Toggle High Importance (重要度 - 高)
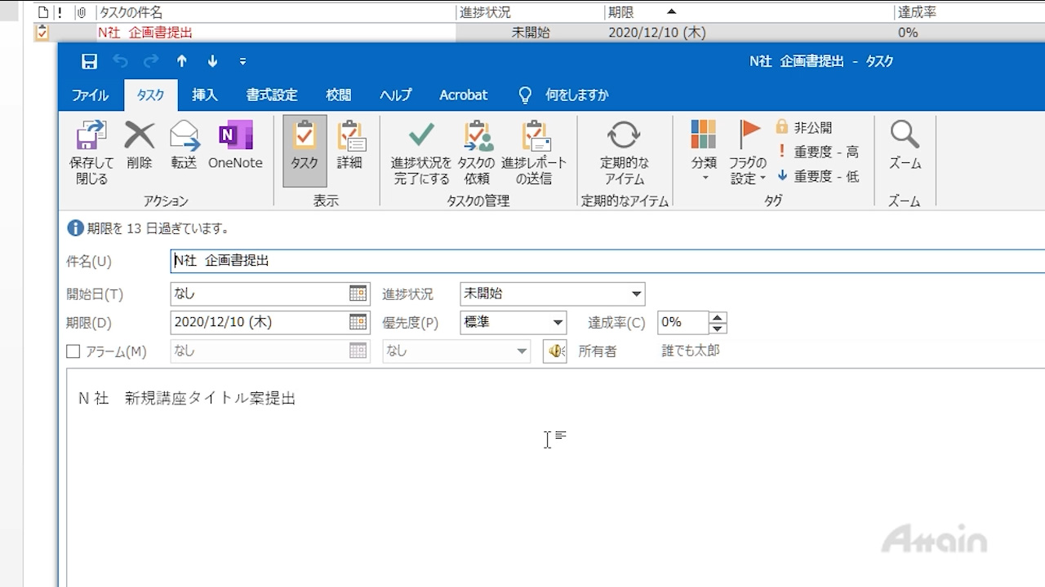 816,152
